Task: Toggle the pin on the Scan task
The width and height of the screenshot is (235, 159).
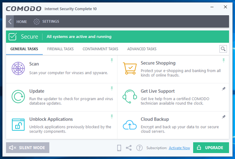Action: click(x=112, y=60)
